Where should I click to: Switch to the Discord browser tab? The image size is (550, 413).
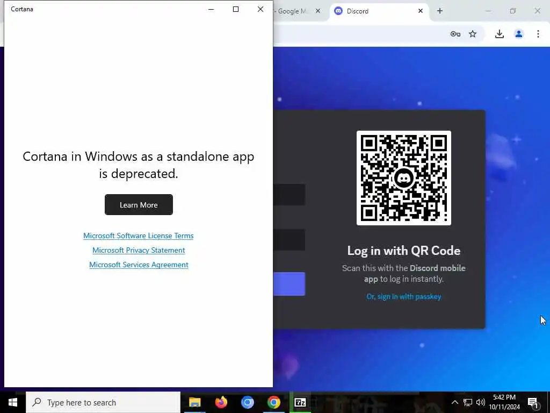pos(379,11)
